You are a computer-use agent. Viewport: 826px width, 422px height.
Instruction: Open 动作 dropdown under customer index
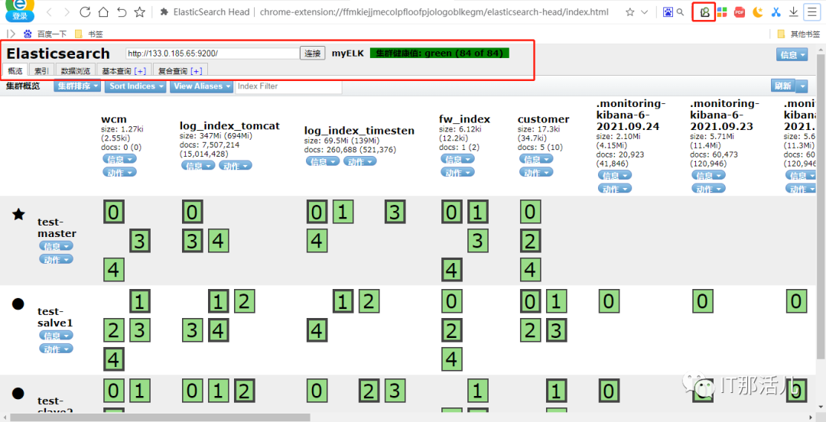point(536,172)
